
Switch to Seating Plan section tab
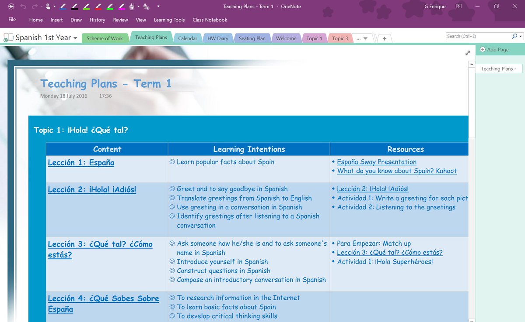tap(252, 38)
